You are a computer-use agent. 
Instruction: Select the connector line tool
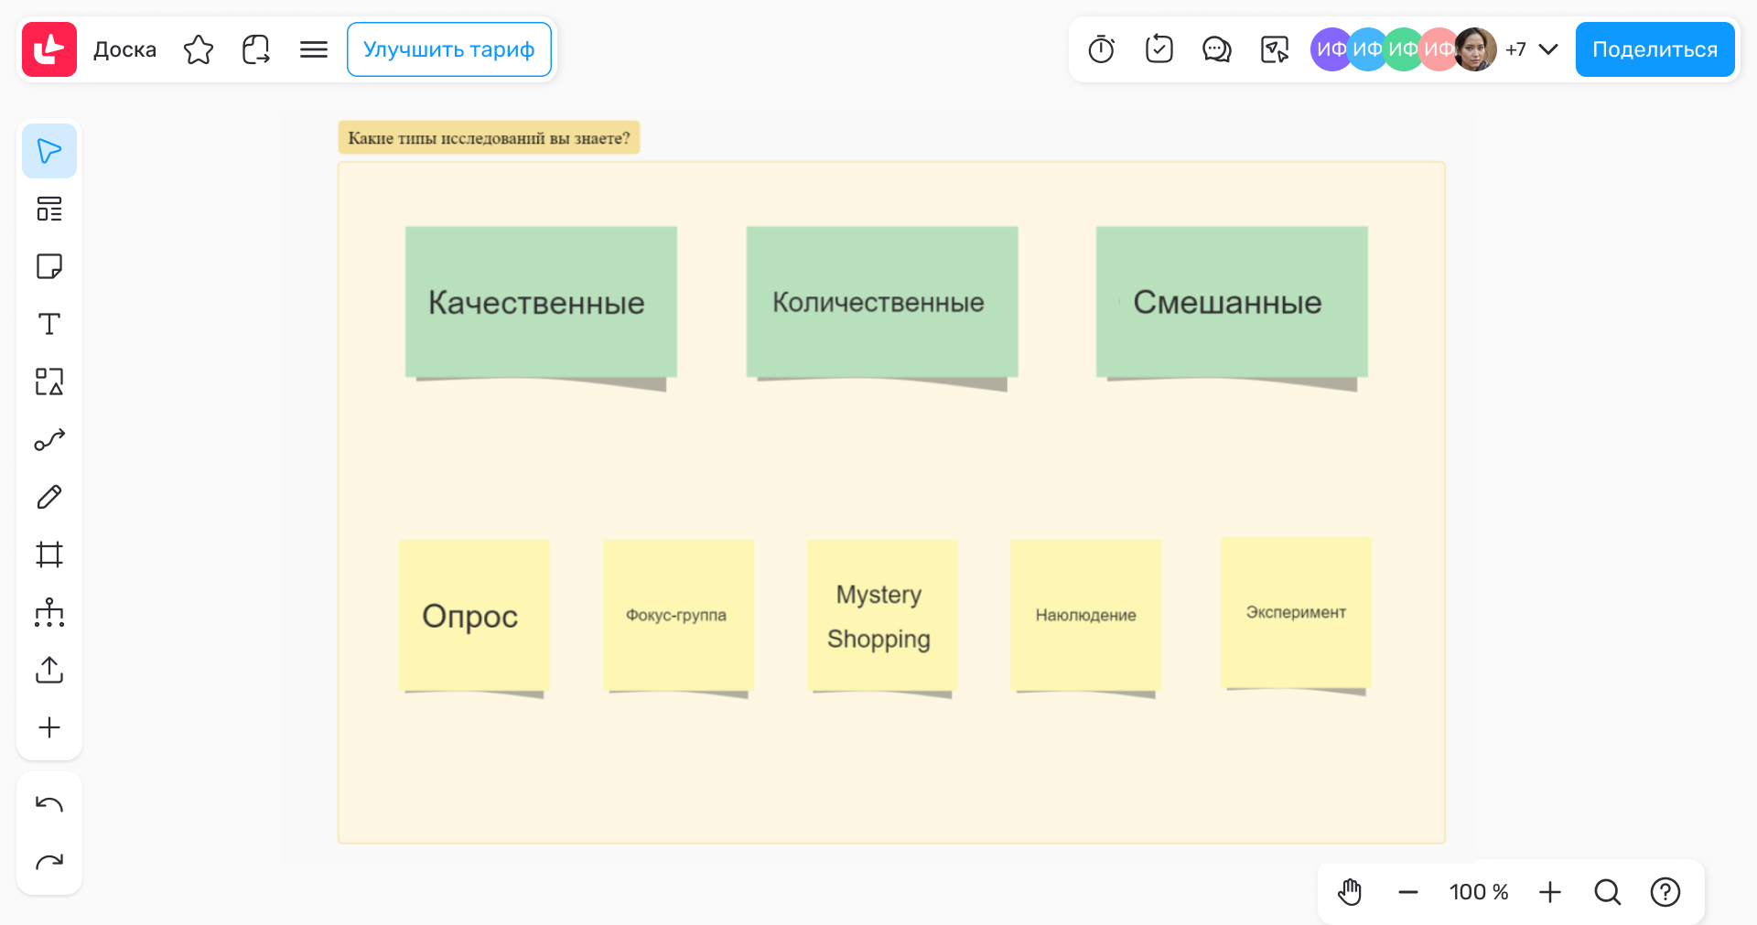tap(49, 439)
